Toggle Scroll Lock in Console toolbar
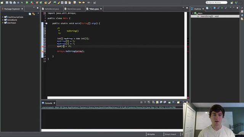Viewport: 244px width, 137px height. 157,102
